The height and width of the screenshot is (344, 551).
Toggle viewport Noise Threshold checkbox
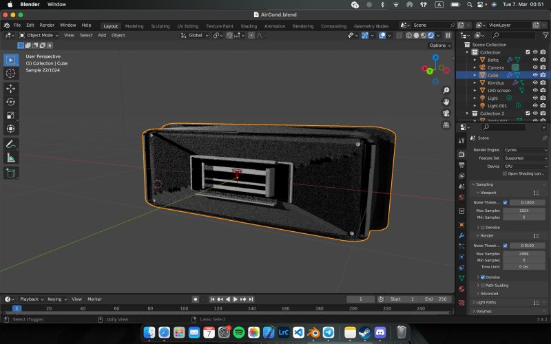(x=505, y=202)
